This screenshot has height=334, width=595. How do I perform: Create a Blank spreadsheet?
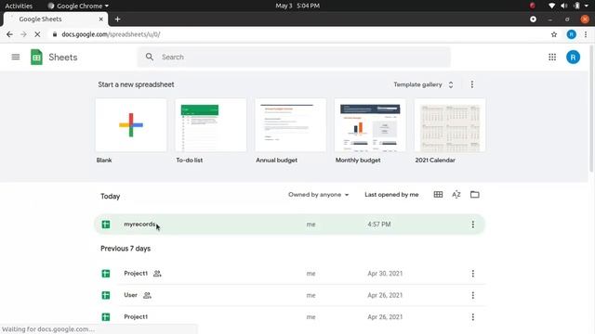pyautogui.click(x=131, y=125)
